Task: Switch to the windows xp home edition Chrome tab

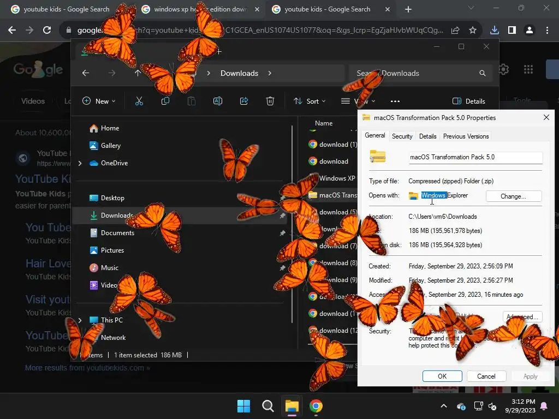Action: click(200, 9)
